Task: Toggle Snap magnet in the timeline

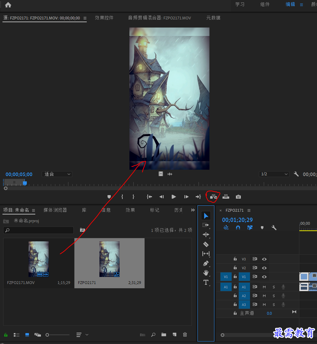Action: tap(238, 228)
